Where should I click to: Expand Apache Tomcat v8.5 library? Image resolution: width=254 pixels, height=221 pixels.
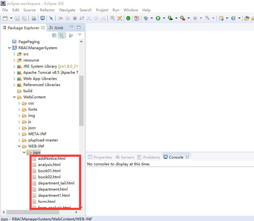[14, 73]
